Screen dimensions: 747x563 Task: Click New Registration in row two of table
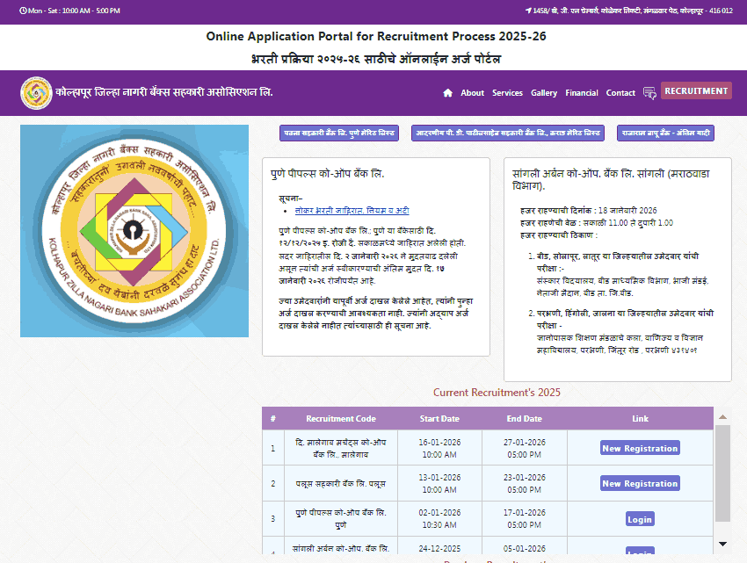(x=639, y=483)
